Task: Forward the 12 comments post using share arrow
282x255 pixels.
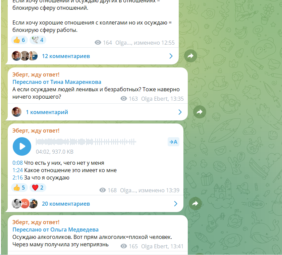Action: [190, 56]
